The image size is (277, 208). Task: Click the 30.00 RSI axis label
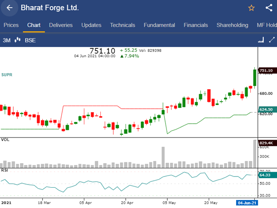coord(265,196)
